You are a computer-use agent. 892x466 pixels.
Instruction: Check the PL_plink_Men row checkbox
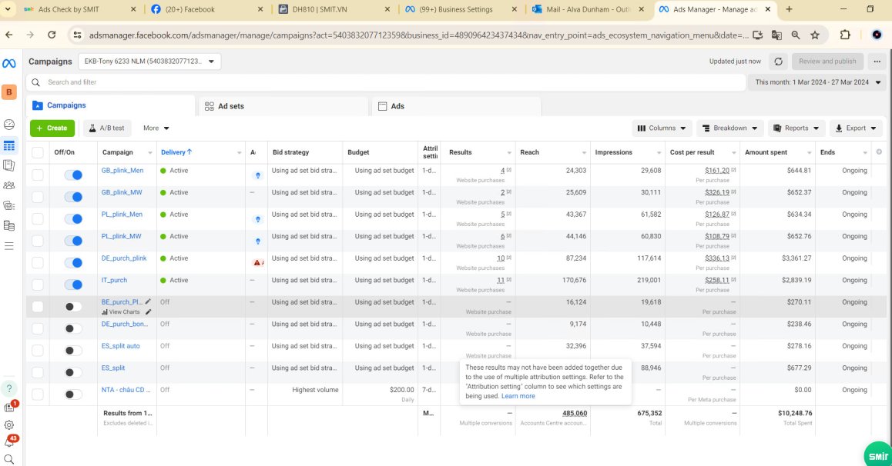[x=38, y=218]
